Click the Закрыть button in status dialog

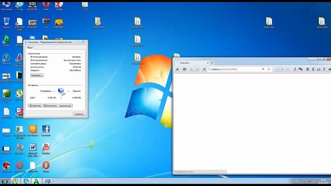tap(79, 114)
